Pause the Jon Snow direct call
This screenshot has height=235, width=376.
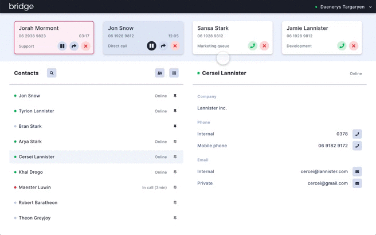(x=151, y=46)
